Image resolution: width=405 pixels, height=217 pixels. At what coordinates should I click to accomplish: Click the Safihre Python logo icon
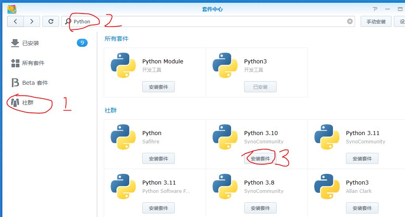coord(123,137)
